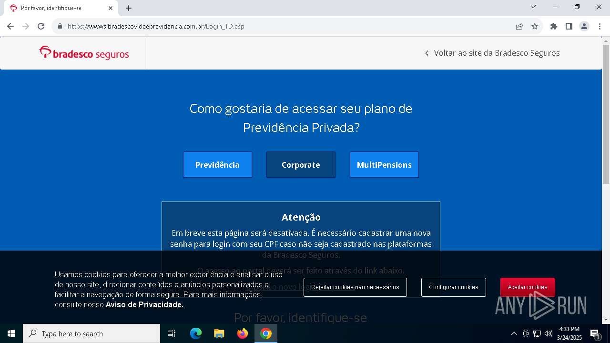
Task: Select the 'Por favor, identifique-se' tab
Action: pyautogui.click(x=61, y=8)
